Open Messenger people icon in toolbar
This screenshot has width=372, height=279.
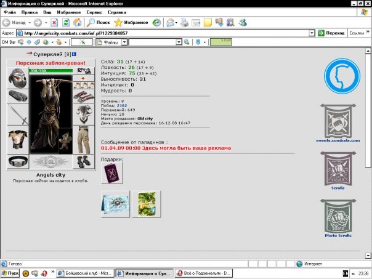[x=243, y=23]
